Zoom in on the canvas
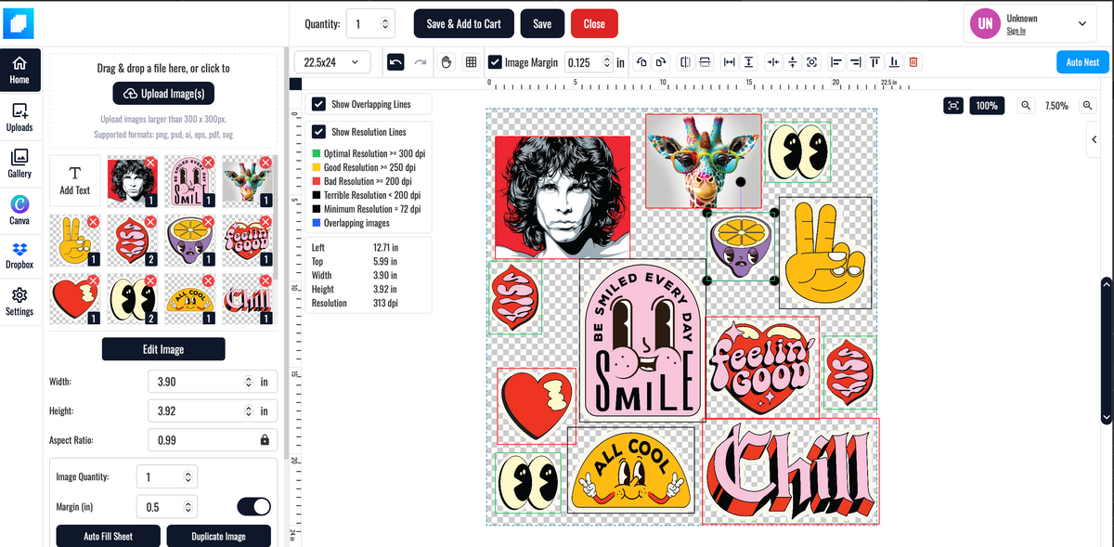The height and width of the screenshot is (547, 1114). (1088, 106)
